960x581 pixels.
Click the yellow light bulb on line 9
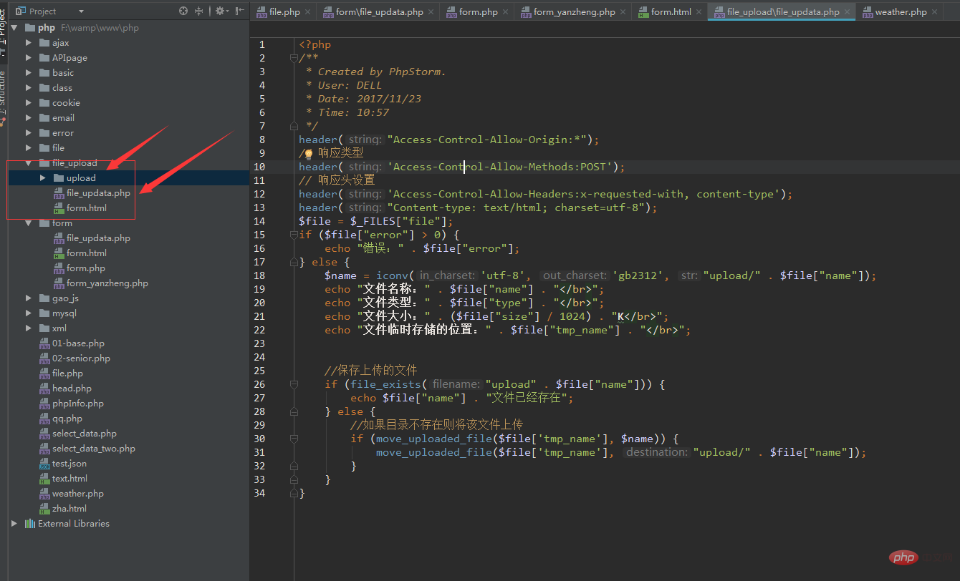tap(309, 153)
